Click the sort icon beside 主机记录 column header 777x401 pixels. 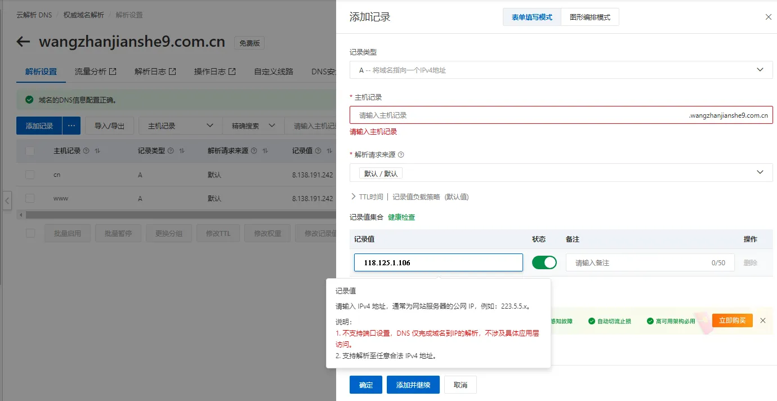[x=97, y=151]
